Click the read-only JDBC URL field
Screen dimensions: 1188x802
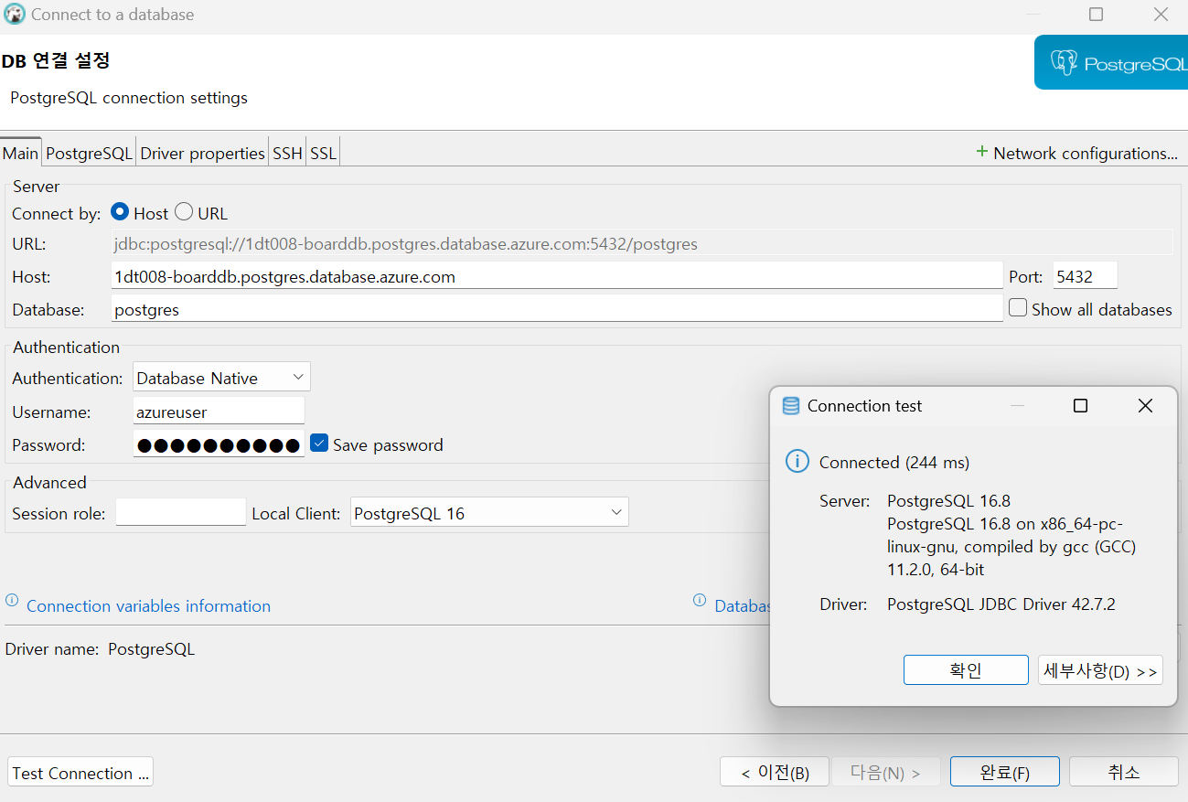click(642, 243)
